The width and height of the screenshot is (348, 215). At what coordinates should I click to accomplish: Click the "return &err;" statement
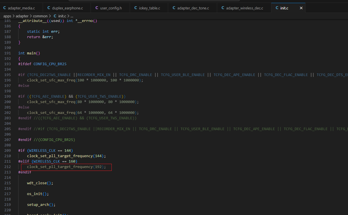[40, 37]
